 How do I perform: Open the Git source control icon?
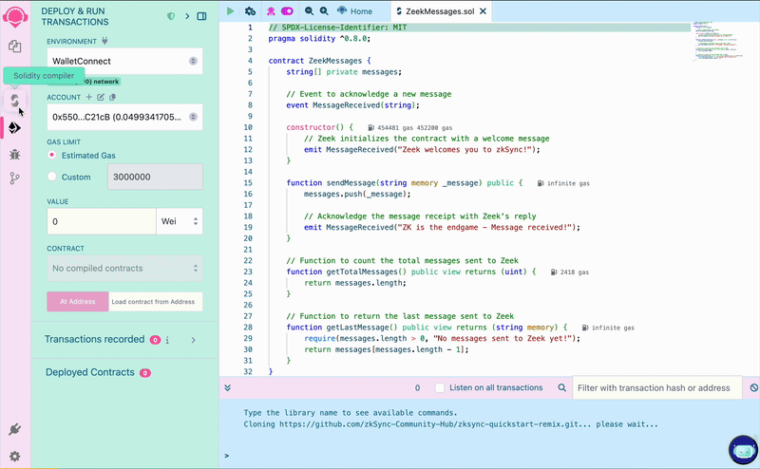click(15, 178)
